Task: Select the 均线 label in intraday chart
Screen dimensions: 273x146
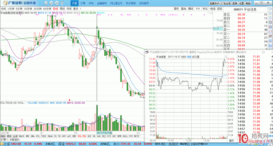Action: tap(189, 57)
